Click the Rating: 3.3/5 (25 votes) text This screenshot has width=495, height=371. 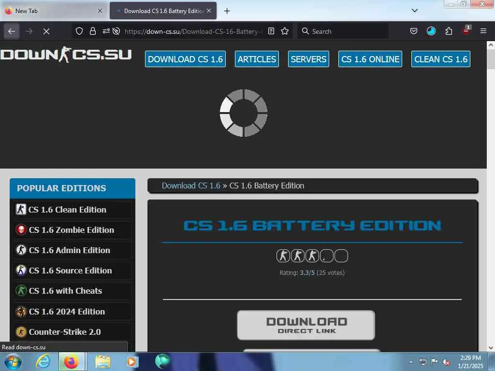click(x=312, y=273)
